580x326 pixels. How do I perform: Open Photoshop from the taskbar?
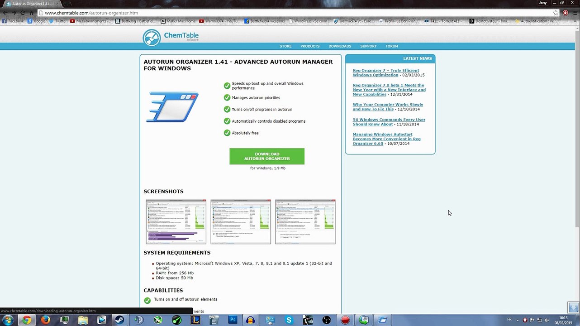233,320
